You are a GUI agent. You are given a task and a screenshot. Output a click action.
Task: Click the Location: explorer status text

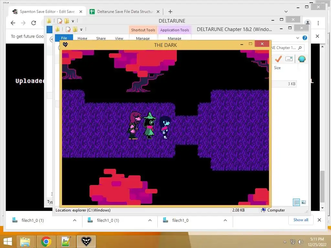[x=83, y=210]
